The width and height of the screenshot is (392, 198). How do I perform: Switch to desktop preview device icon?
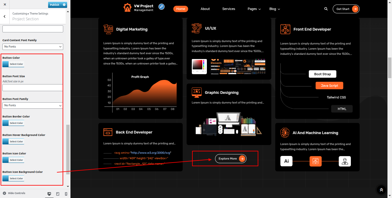(x=49, y=194)
